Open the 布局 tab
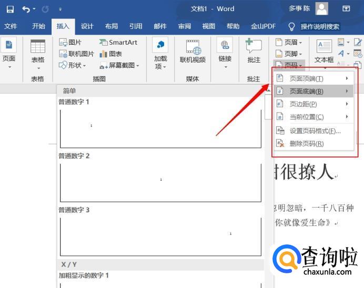The width and height of the screenshot is (364, 288). (x=112, y=26)
